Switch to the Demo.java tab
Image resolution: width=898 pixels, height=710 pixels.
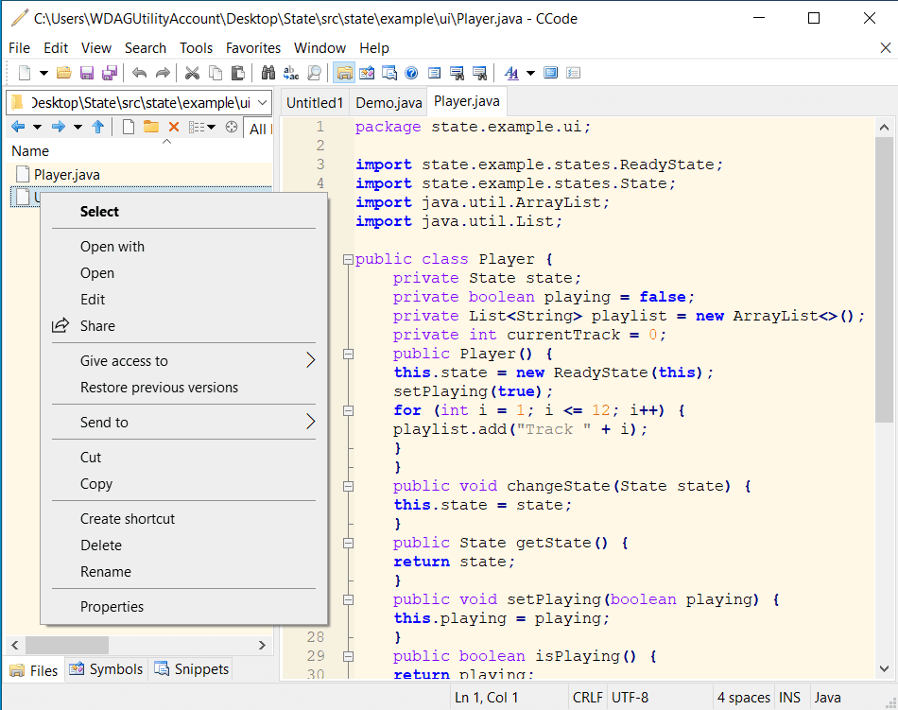(x=389, y=102)
